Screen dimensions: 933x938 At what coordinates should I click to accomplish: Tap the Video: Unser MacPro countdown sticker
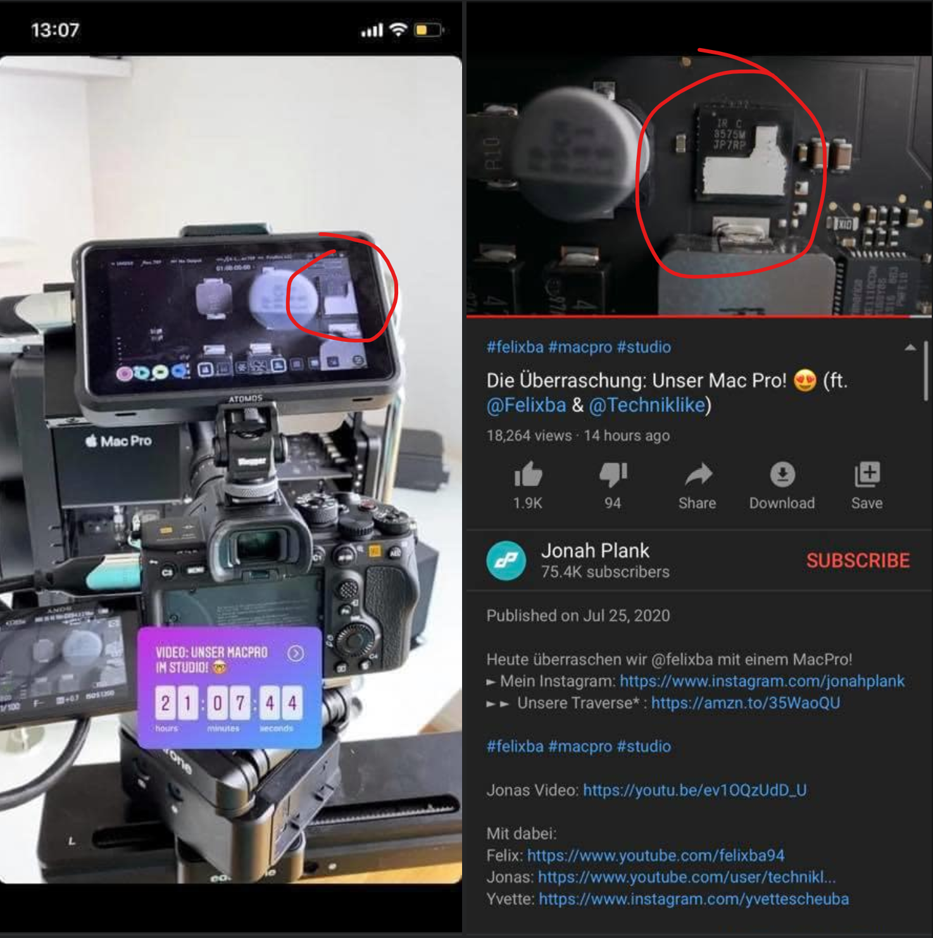tap(229, 688)
